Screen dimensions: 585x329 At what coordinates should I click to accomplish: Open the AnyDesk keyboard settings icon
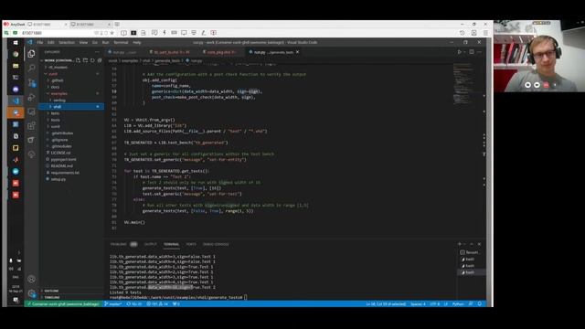[x=175, y=33]
